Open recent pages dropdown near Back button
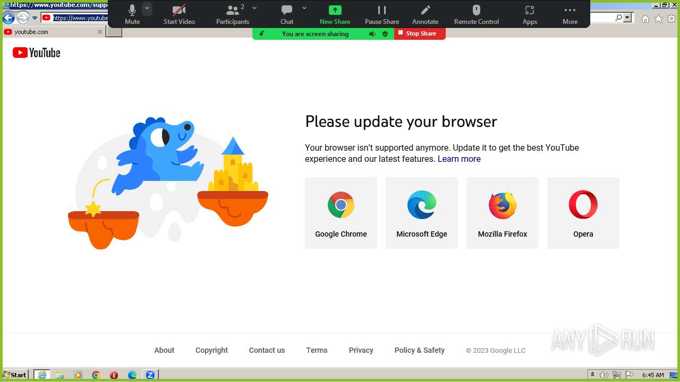Viewport: 680px width, 382px height. point(35,18)
